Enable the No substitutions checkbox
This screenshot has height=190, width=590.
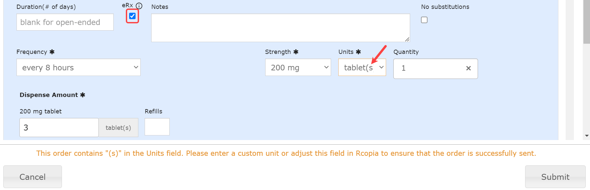(424, 20)
